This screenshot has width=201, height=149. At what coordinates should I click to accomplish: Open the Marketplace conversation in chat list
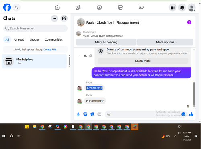point(34,61)
